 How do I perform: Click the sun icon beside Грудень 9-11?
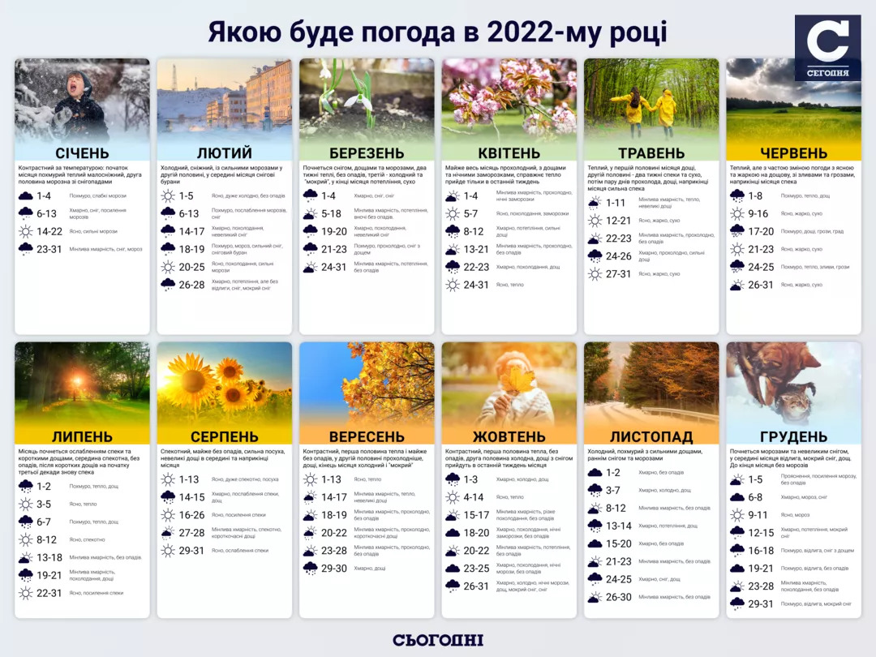coord(737,515)
